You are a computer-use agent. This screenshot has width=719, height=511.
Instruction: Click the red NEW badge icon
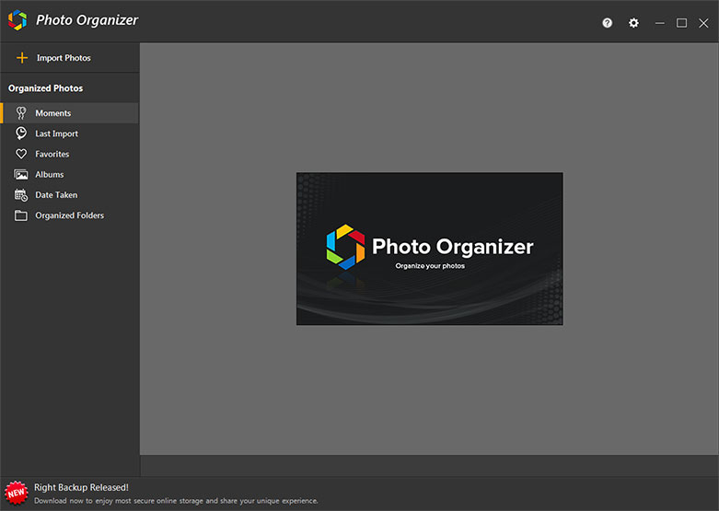pos(16,494)
